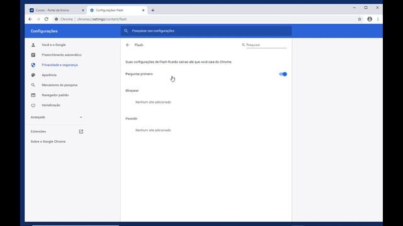Open a new tab with the plus button
The image size is (403, 226).
152,11
